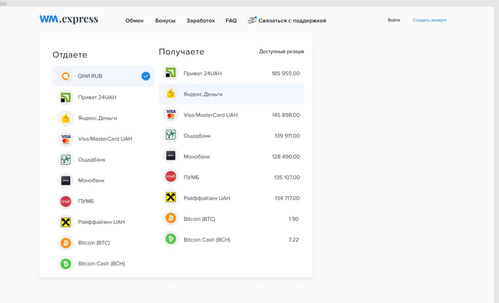Select Райффайзен UAH label in Отдаете
Image resolution: width=499 pixels, height=303 pixels.
101,222
